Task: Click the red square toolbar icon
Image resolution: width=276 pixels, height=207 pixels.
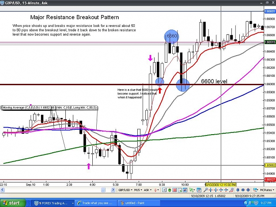Action: pyautogui.click(x=174, y=190)
